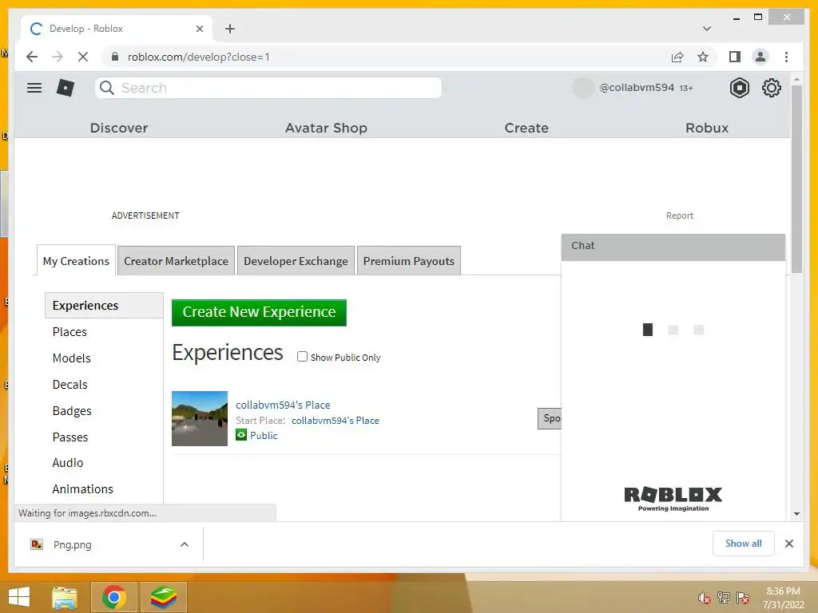Select Audio in sidebar

point(68,463)
